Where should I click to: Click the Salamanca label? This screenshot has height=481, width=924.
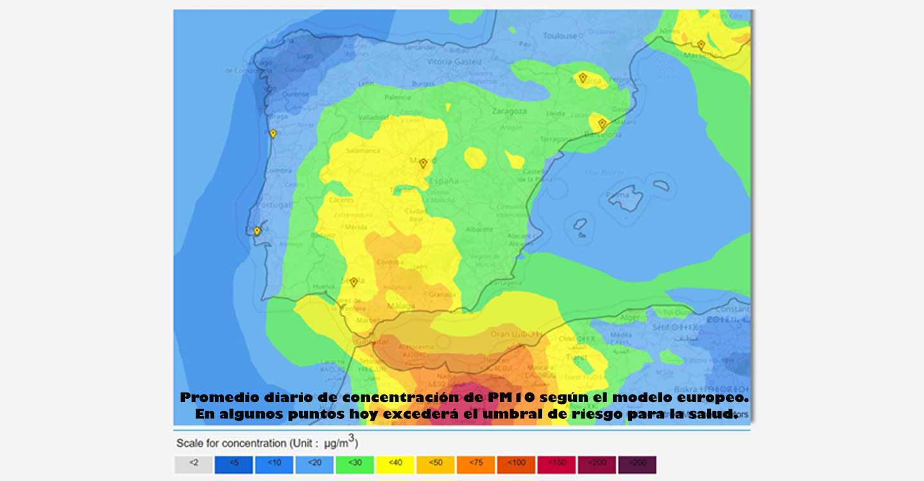pyautogui.click(x=363, y=151)
